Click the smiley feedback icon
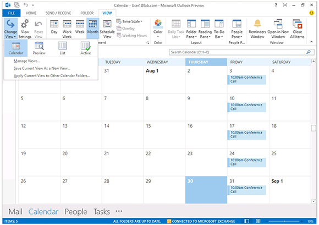Image resolution: width=319 pixels, height=225 pixels. point(311,13)
